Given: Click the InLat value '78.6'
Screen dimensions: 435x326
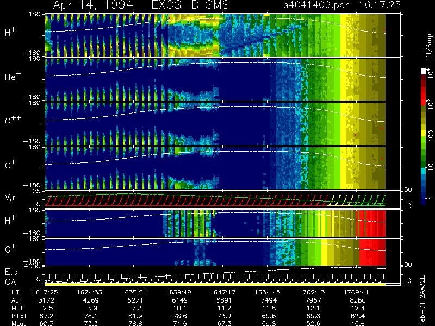Looking at the screenshot, I should tap(180, 316).
